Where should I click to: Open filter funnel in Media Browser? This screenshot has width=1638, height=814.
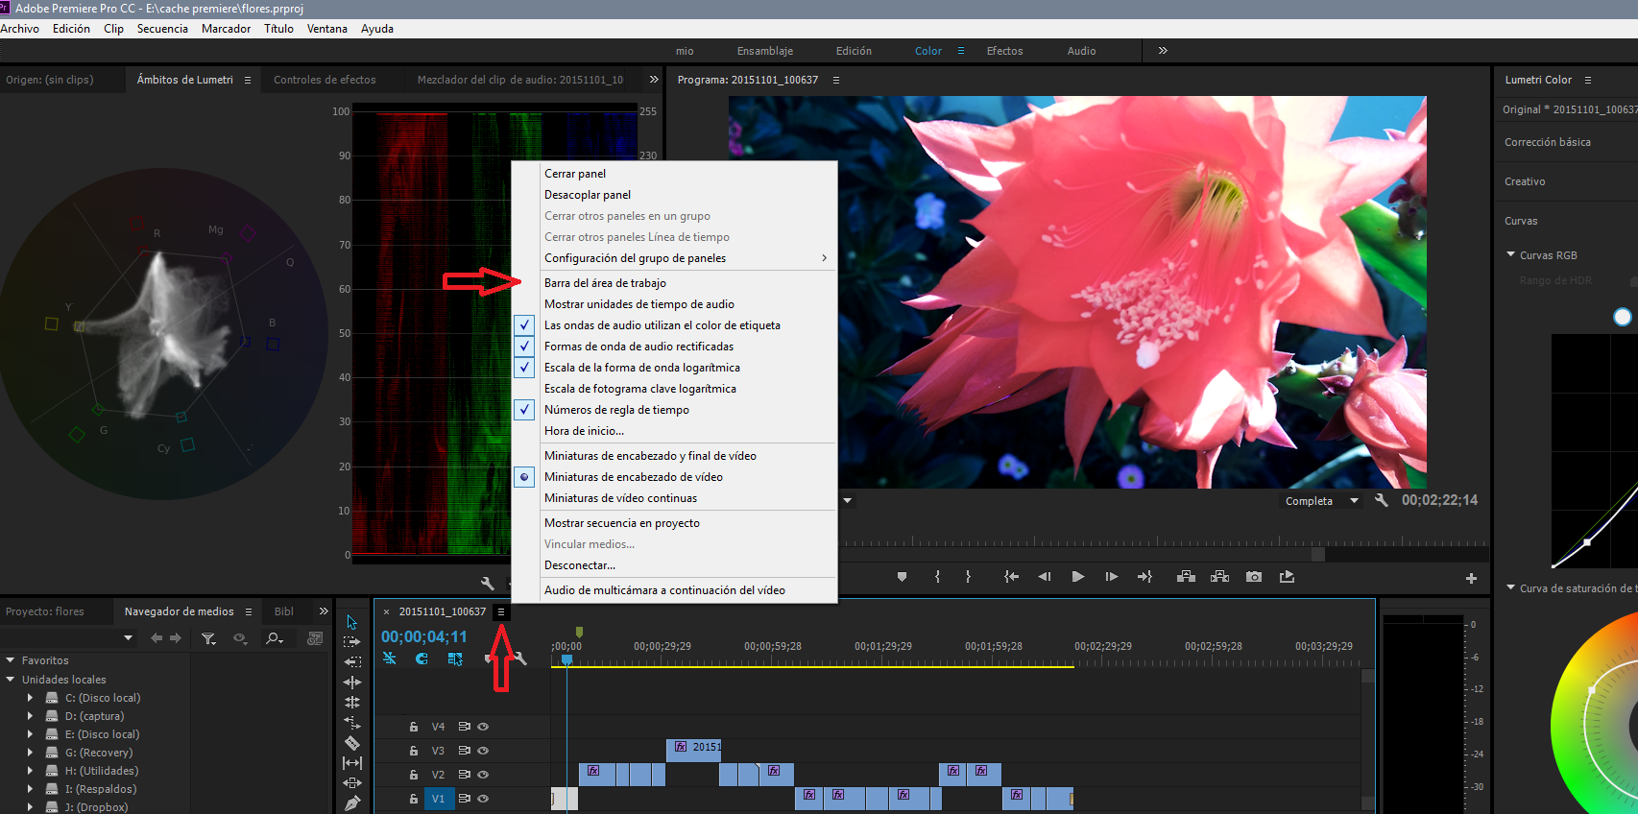click(x=208, y=638)
